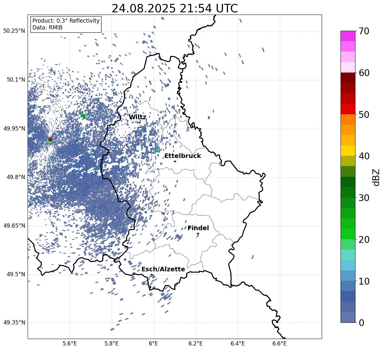The width and height of the screenshot is (384, 350).
Task: Click the Ettelbruck station cross marker
Action: 175,161
